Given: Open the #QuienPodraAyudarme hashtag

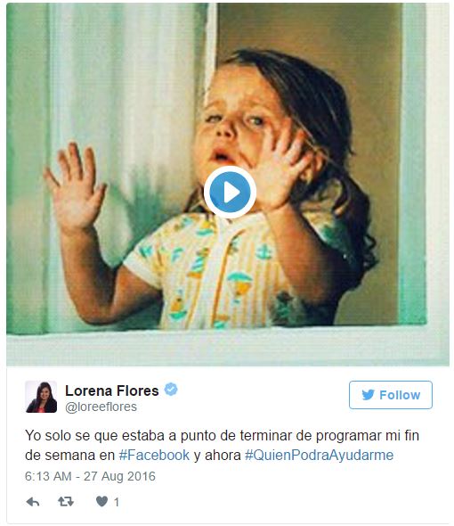Looking at the screenshot, I should coord(319,456).
